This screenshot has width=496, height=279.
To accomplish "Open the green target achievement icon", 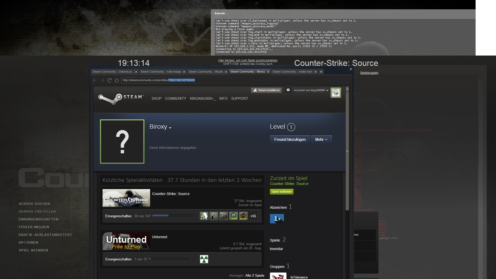I will coord(234,216).
